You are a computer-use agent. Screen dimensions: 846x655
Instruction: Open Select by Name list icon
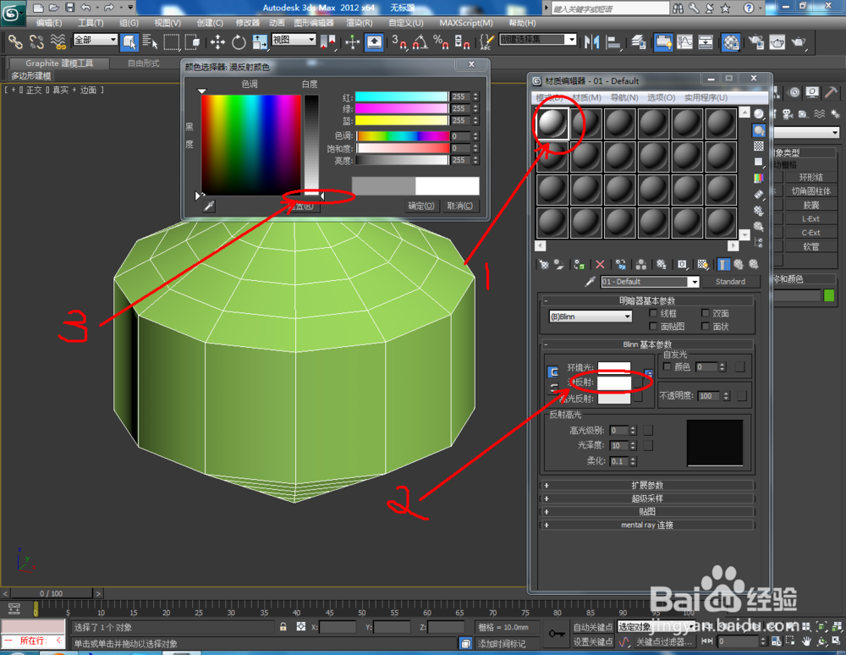tap(151, 41)
